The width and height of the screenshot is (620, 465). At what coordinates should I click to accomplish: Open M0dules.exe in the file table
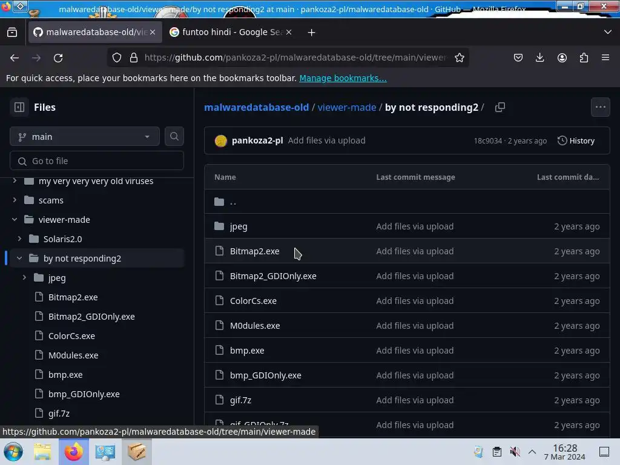[255, 325]
